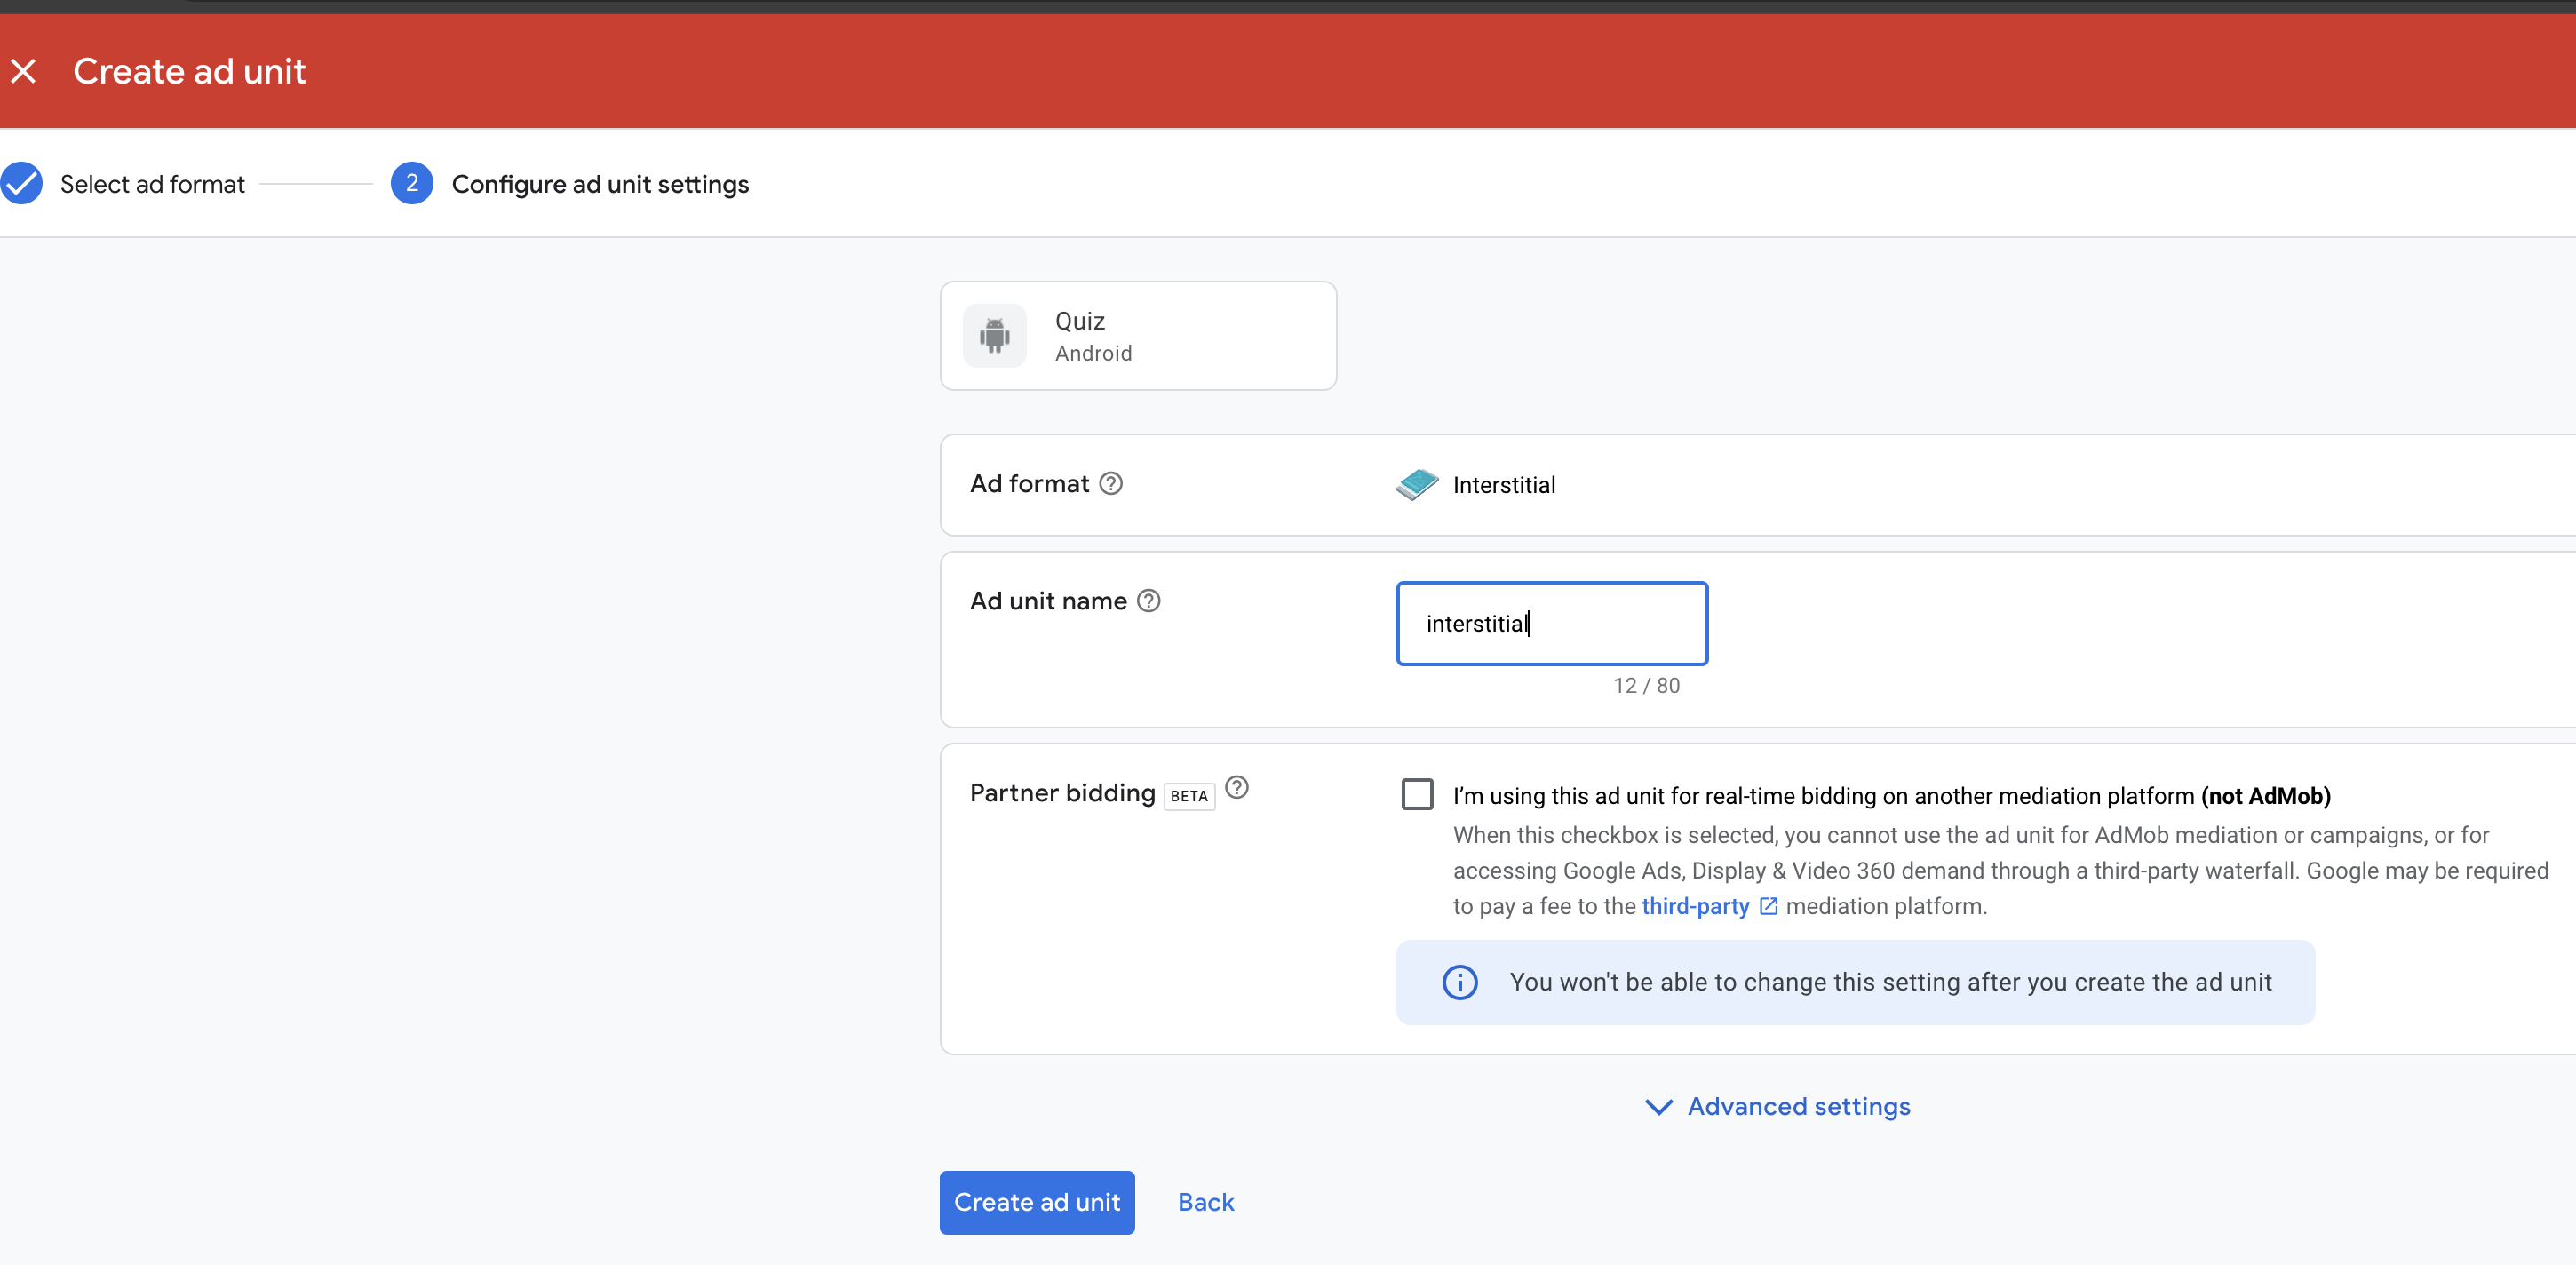The height and width of the screenshot is (1265, 2576).
Task: Open the Ad format help icon
Action: pyautogui.click(x=1111, y=484)
